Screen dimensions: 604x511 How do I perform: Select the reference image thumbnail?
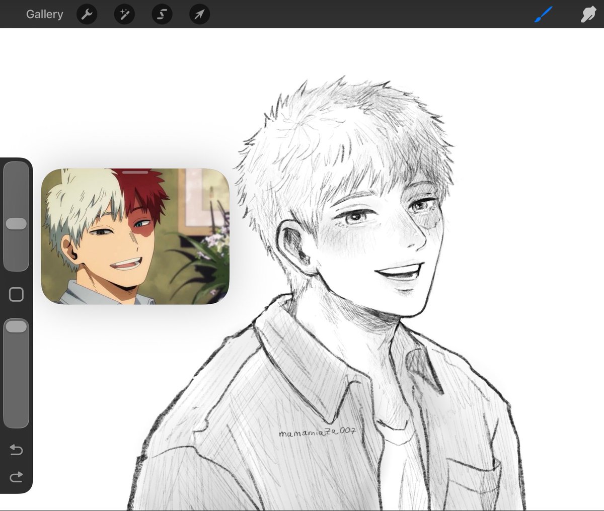[135, 236]
